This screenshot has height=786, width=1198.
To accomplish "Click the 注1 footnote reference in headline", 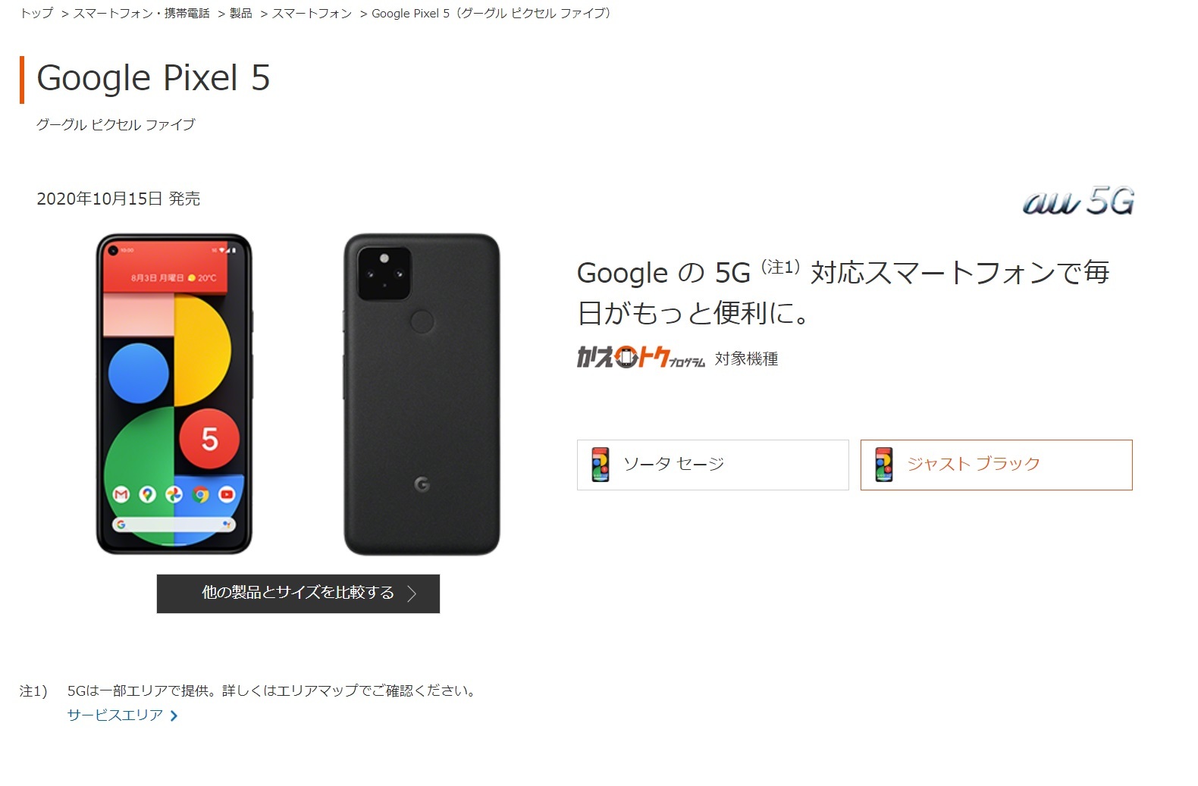I will (x=780, y=267).
